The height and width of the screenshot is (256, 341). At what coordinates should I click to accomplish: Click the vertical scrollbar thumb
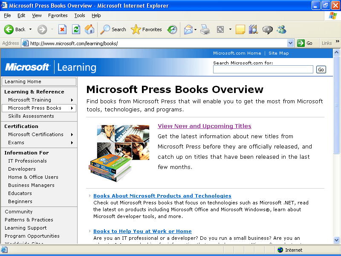(x=336, y=105)
